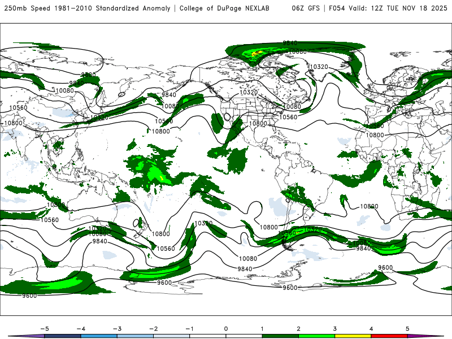Click the '06Z GFS' model run label
452x339 pixels.
(306, 8)
